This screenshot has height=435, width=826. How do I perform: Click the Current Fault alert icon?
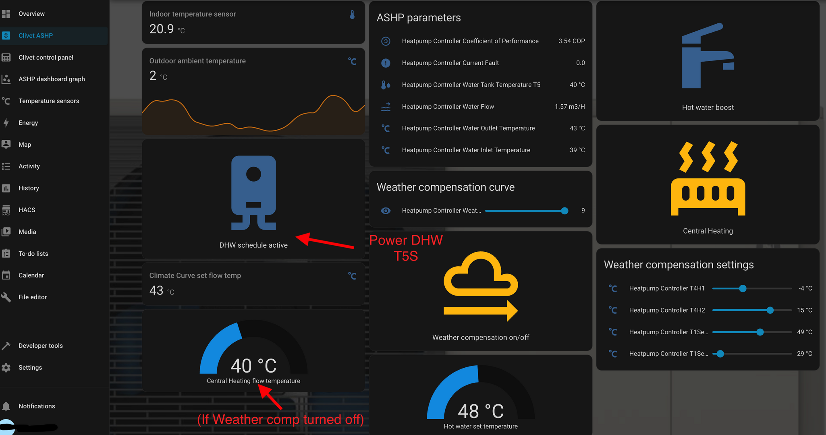pyautogui.click(x=386, y=63)
